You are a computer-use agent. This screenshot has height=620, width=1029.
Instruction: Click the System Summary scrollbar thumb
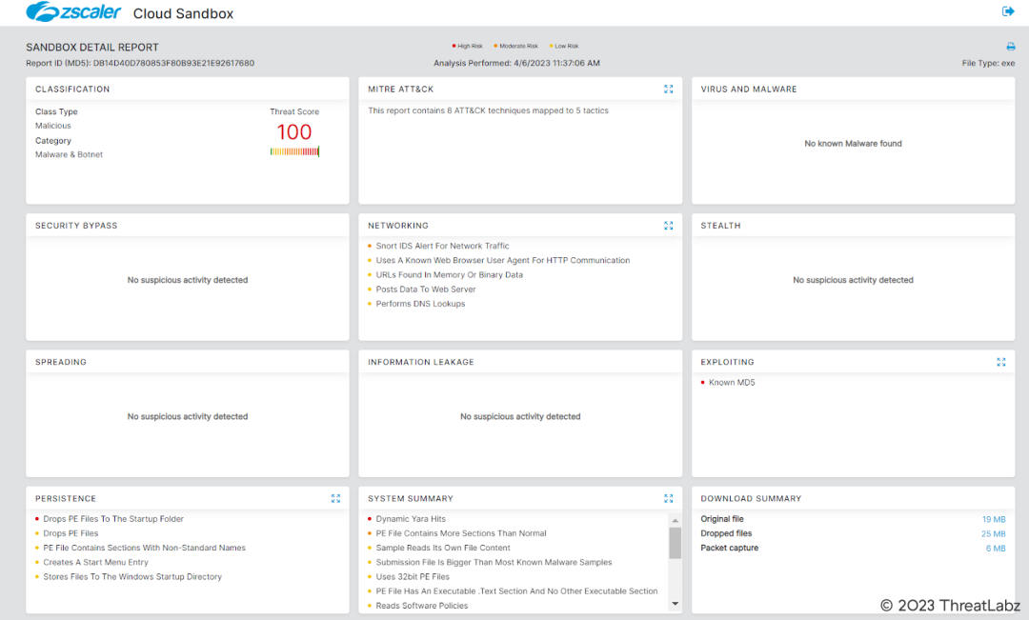(x=675, y=543)
